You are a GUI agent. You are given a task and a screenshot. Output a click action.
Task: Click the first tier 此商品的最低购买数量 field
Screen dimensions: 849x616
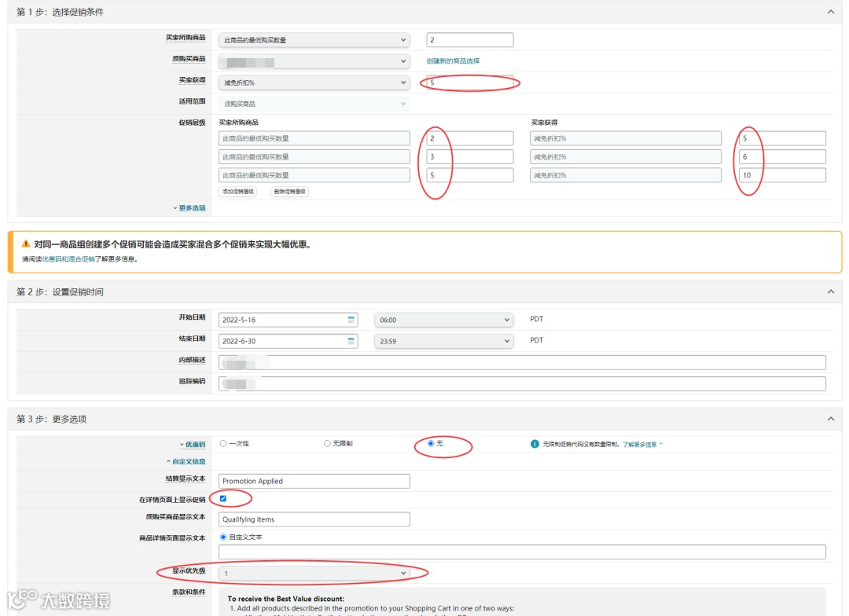314,138
